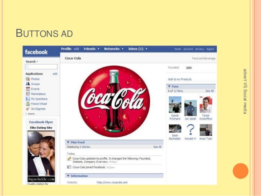Viewport: 261px width, 196px height.
Task: Click edit beside Applications
Action: tap(55, 74)
